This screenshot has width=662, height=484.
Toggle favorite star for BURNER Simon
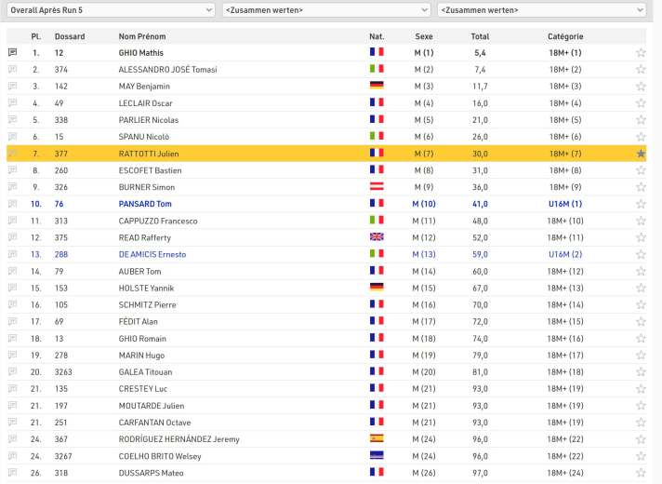coord(641,187)
